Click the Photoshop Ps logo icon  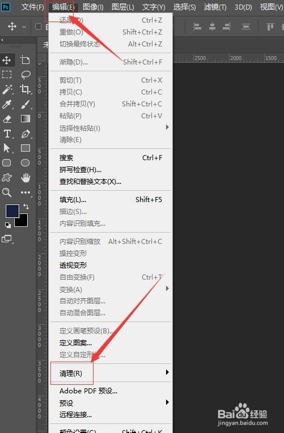coord(6,7)
